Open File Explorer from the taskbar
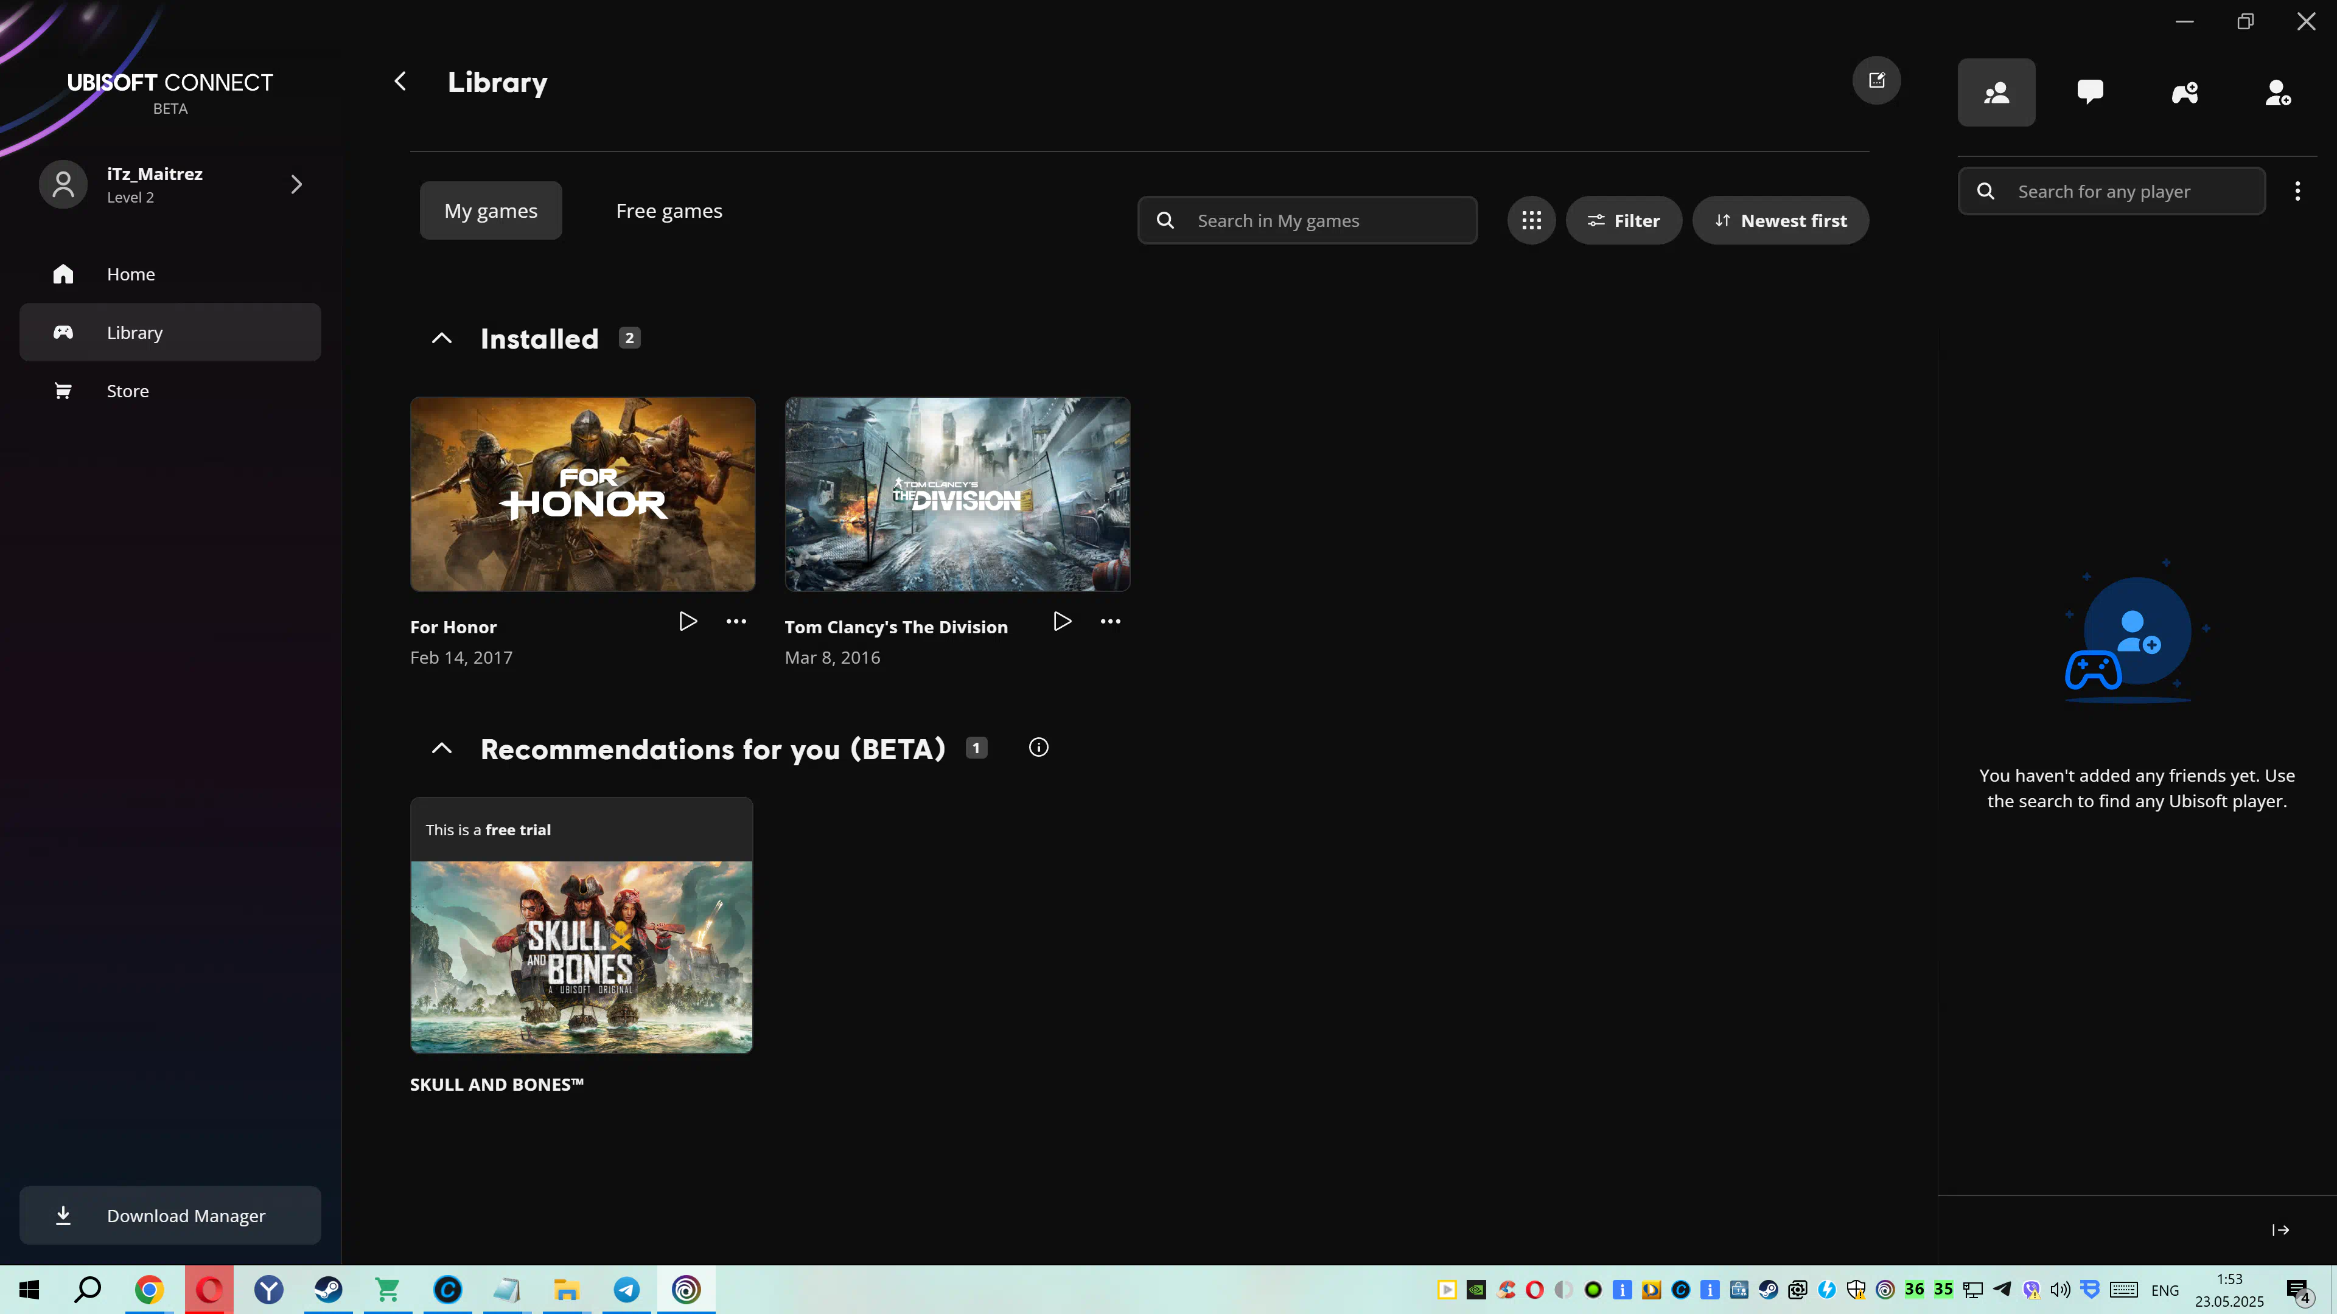 point(566,1290)
